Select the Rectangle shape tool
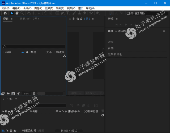The height and width of the screenshot is (133, 170). 57,13
